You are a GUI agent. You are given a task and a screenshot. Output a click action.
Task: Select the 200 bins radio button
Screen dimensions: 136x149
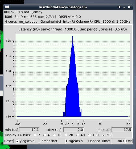(x=103, y=135)
